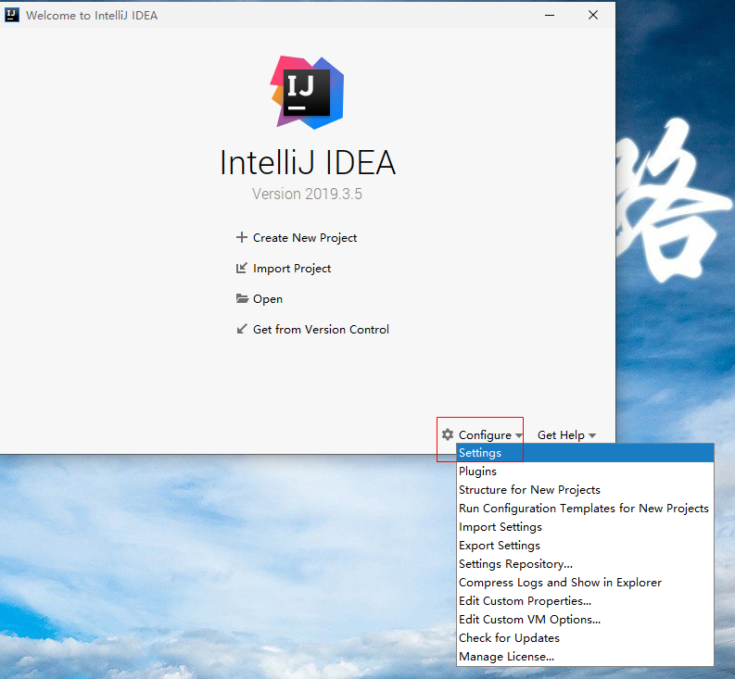The width and height of the screenshot is (735, 679).
Task: Open Edit Custom VM Options...
Action: tap(585, 620)
